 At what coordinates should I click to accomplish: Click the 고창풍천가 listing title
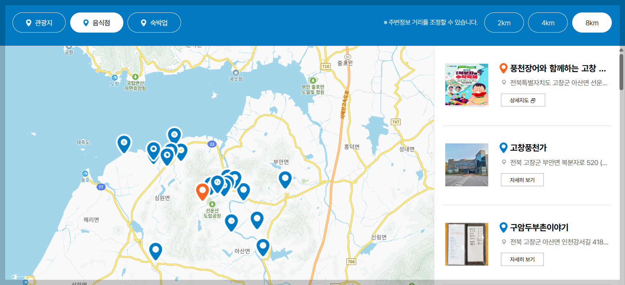click(528, 148)
